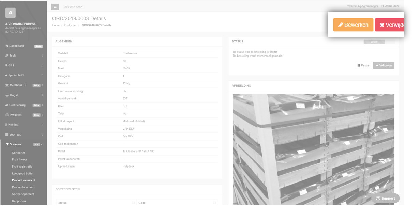
Task: Click the Afmelden logout link
Action: coord(390,6)
